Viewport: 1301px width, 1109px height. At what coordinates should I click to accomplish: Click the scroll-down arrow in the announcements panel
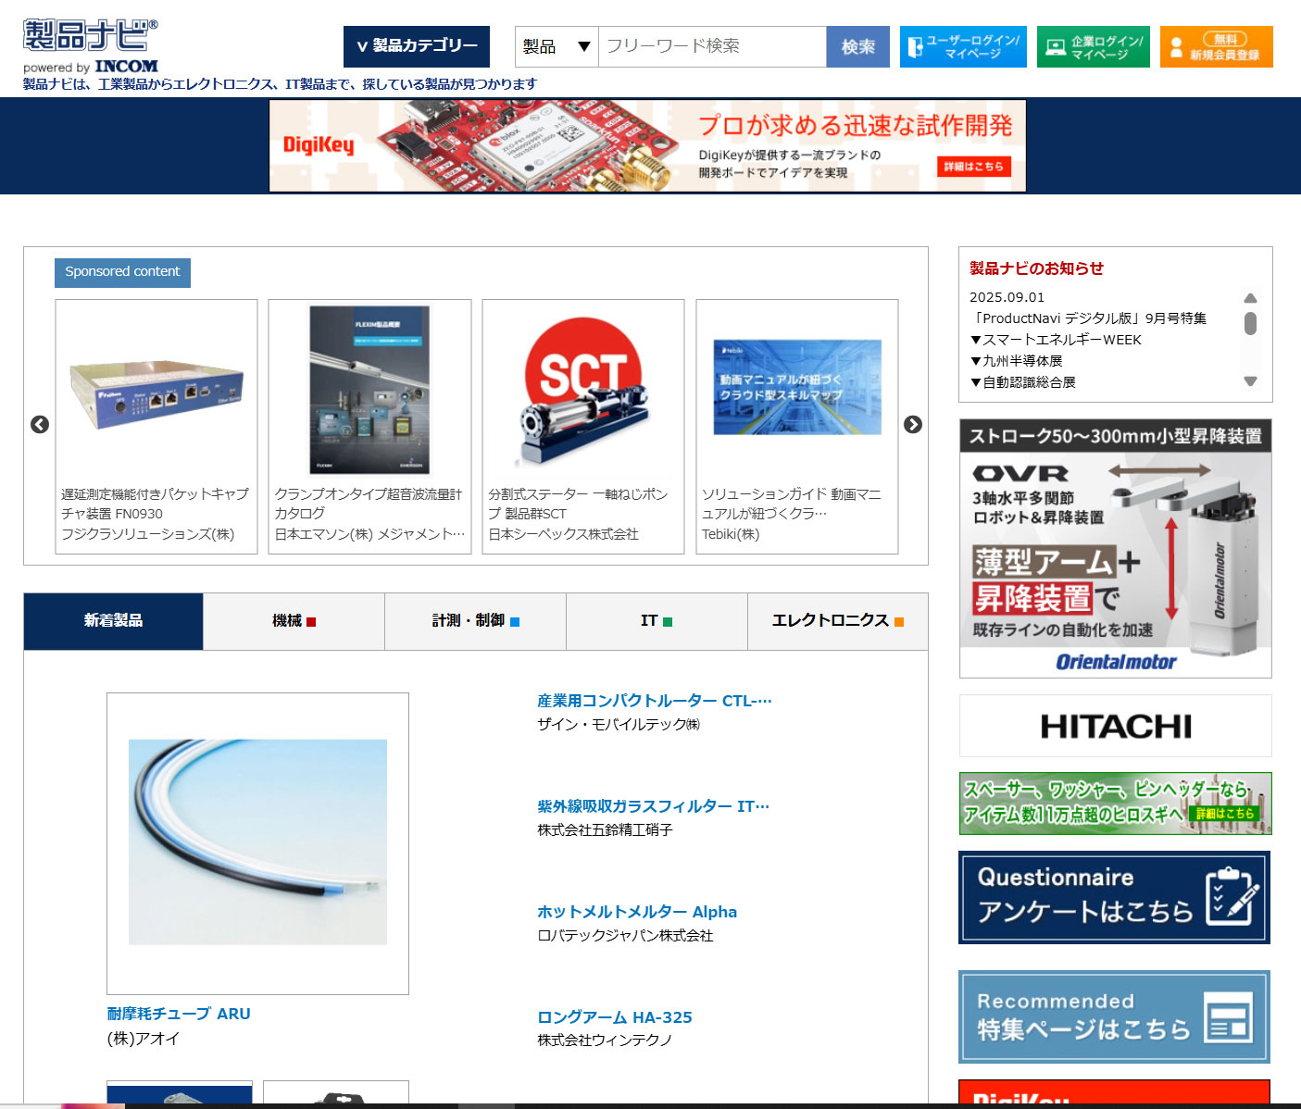click(x=1252, y=380)
